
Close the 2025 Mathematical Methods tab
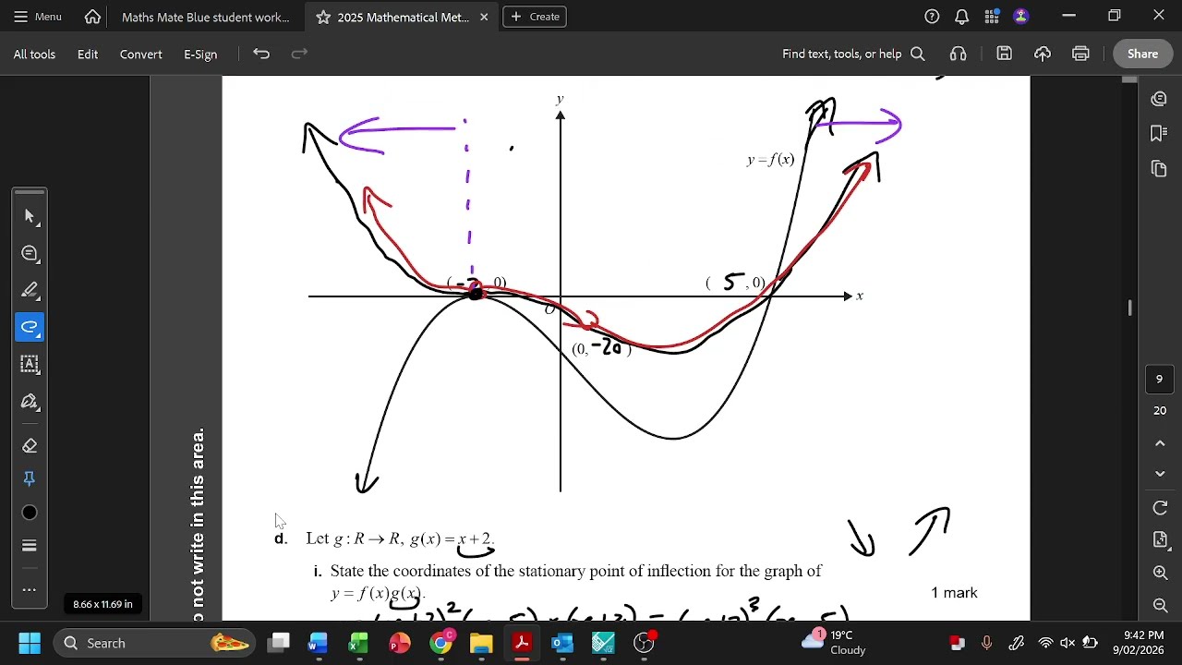[x=484, y=17]
